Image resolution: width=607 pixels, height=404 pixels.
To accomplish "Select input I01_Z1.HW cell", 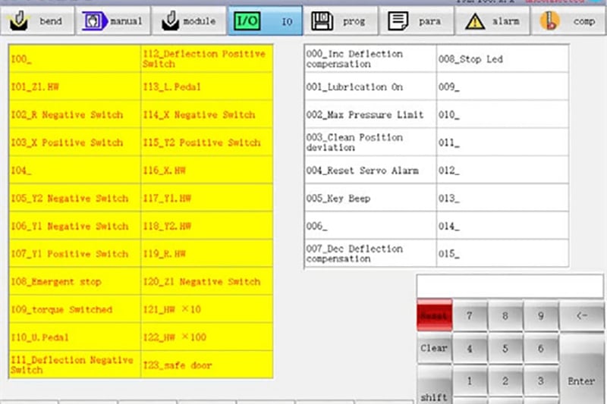I will (74, 86).
